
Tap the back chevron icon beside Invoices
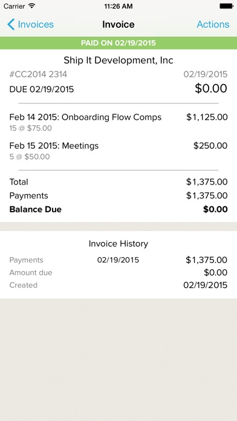[11, 24]
